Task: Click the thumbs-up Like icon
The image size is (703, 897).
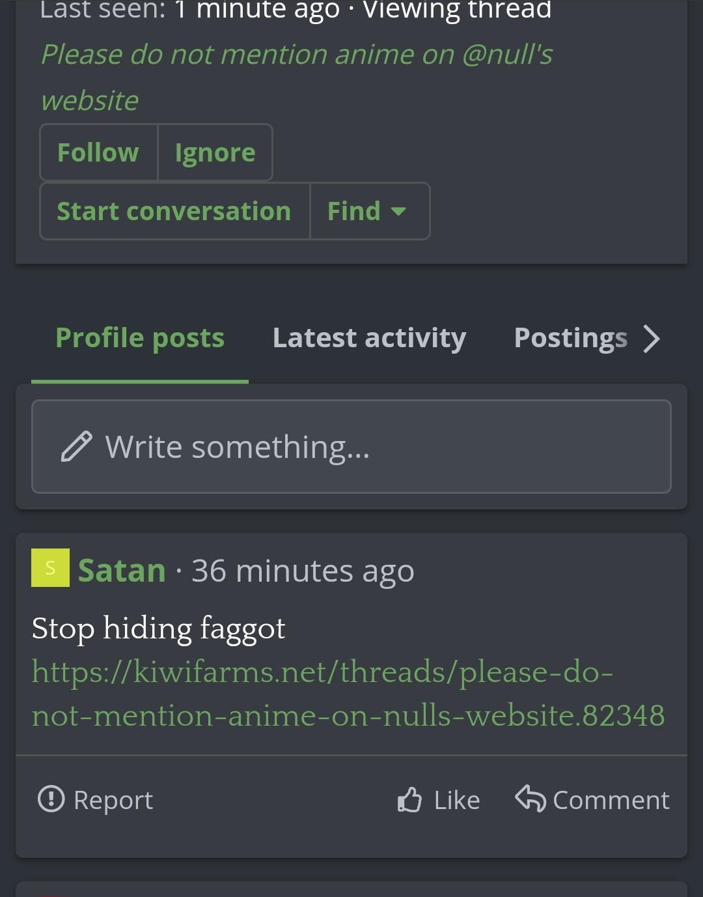Action: tap(409, 799)
